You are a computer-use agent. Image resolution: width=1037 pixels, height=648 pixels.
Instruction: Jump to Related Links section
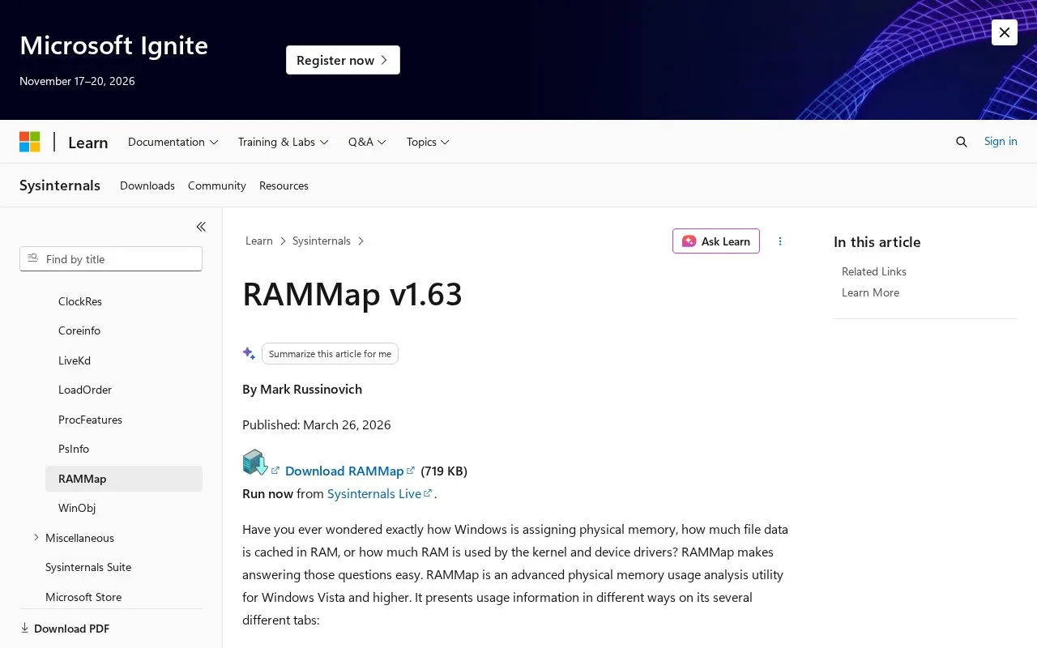(x=874, y=271)
